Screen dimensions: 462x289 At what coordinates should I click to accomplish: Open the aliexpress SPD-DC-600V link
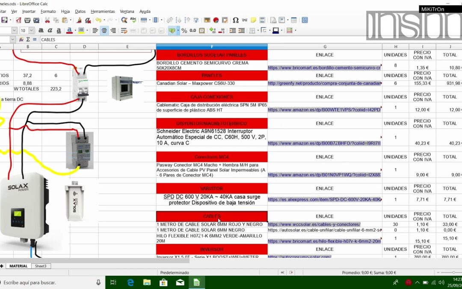[x=324, y=200]
